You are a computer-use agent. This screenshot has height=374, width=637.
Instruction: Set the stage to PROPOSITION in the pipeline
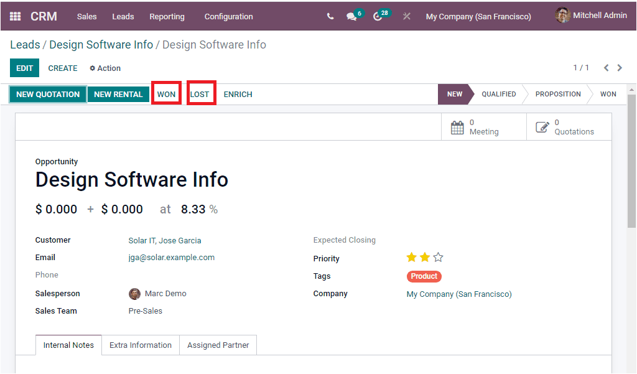(557, 94)
